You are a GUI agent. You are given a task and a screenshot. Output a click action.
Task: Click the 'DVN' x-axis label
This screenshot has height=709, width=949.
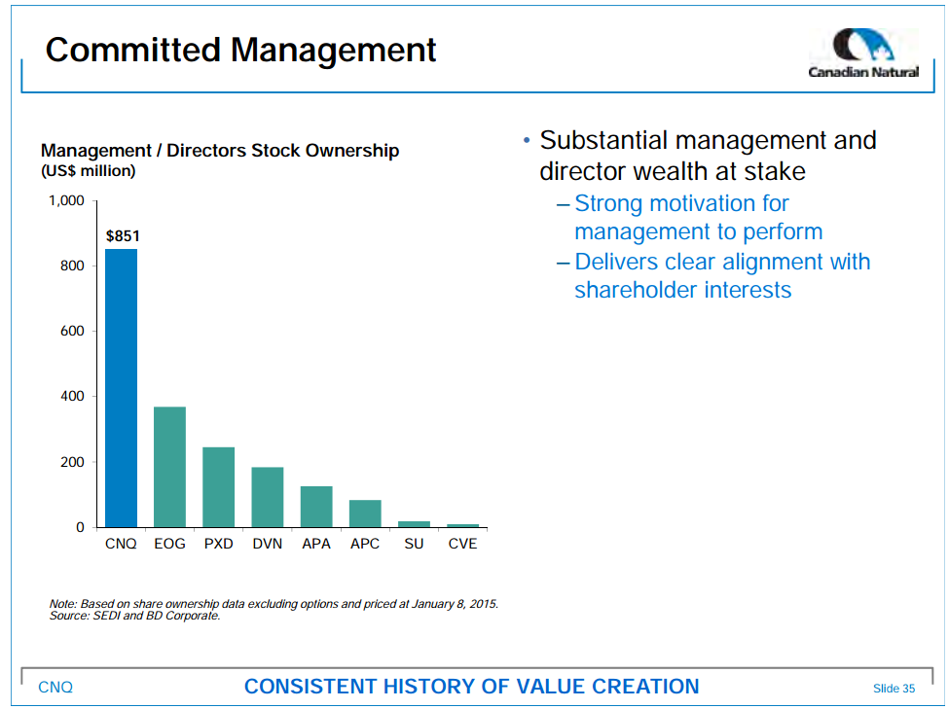click(268, 544)
